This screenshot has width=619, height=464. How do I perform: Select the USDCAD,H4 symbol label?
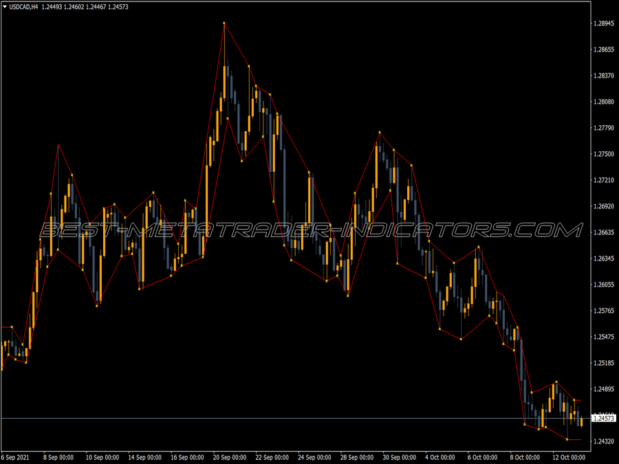[x=23, y=7]
